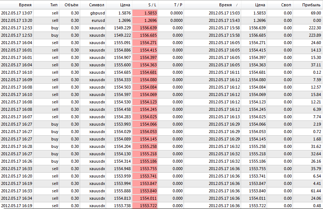The width and height of the screenshot is (323, 209).
Task: Select profit value 15.84
Action: (316, 95)
